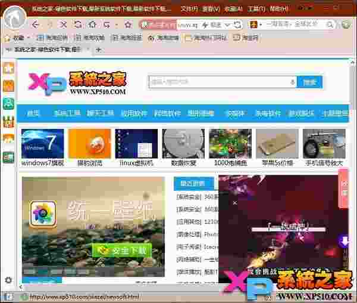Open sidebar settings gear icon

click(8, 280)
